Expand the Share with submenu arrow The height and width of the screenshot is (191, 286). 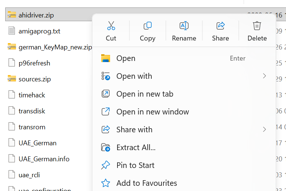pyautogui.click(x=264, y=130)
